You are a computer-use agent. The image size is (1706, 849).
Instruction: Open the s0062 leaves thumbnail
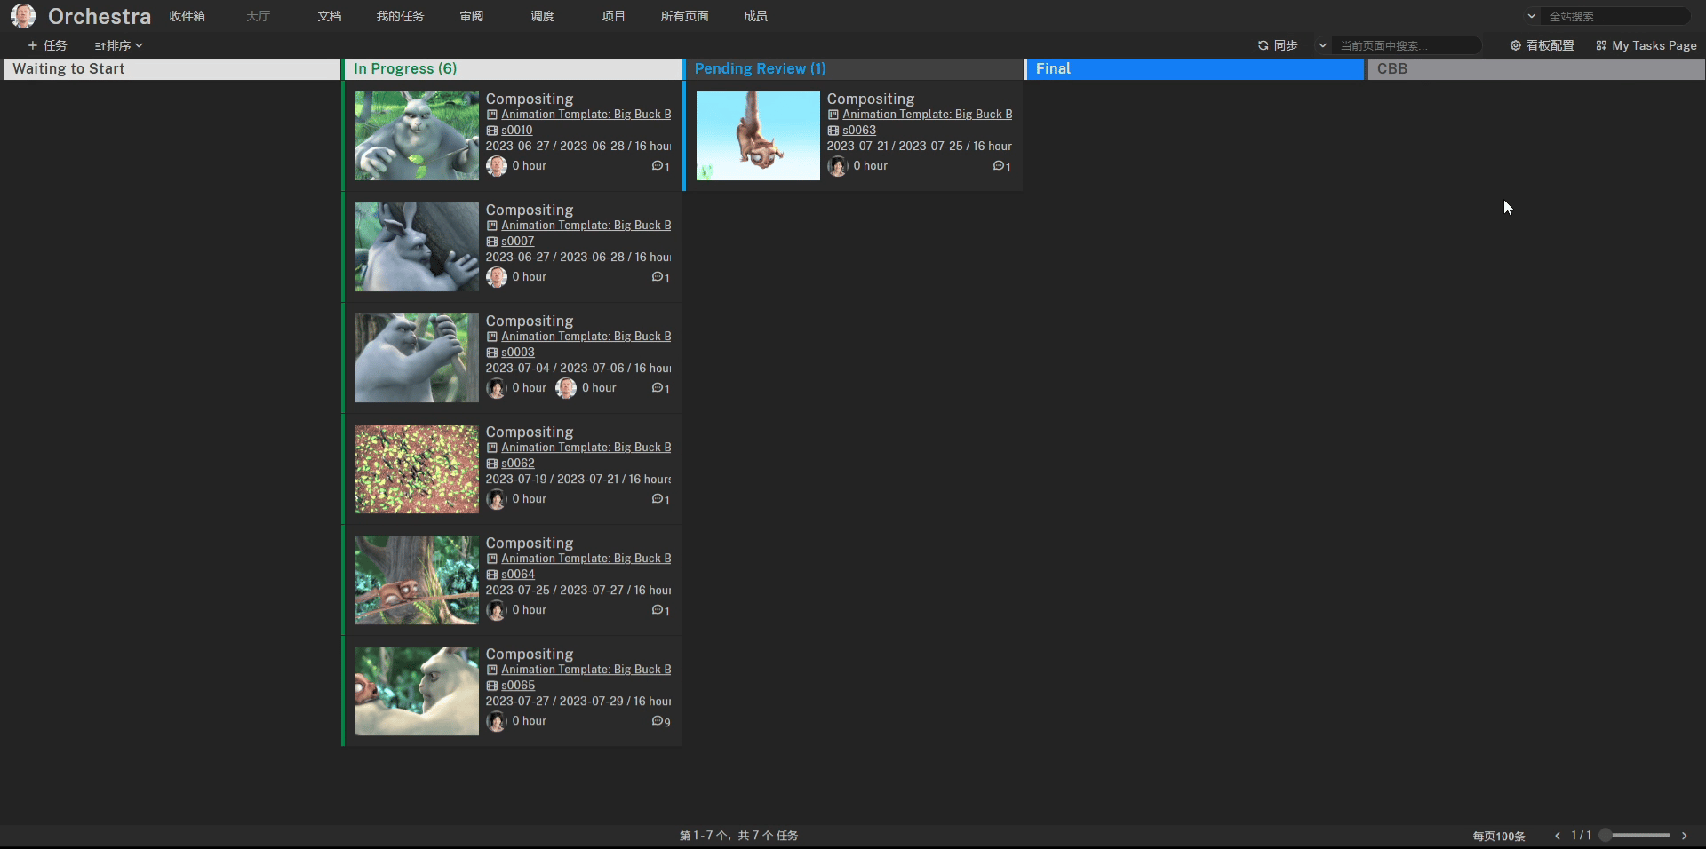[x=417, y=469]
